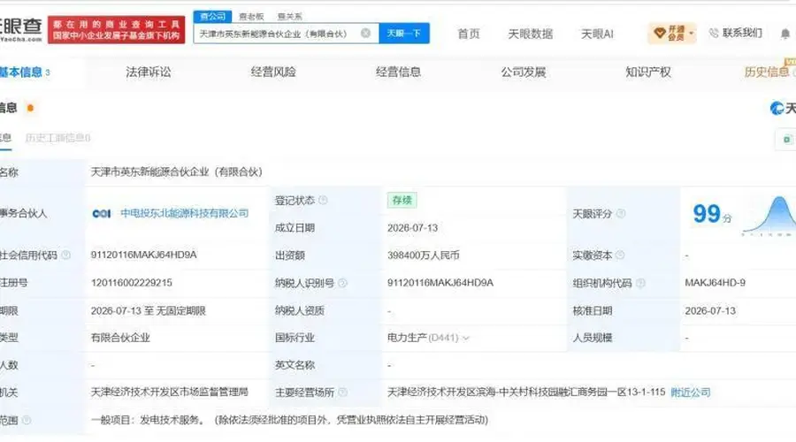Click the registration number 120116002229215
The image size is (796, 442).
tap(132, 283)
